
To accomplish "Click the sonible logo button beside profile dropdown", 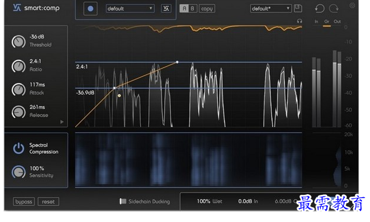I will point(166,8).
